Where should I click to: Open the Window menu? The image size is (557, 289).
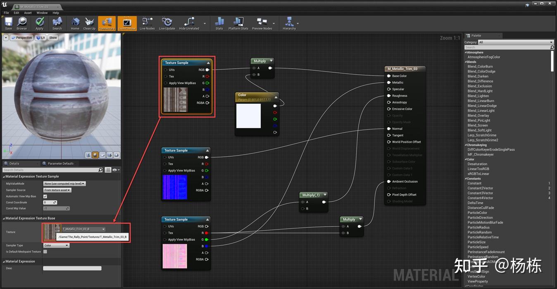pyautogui.click(x=42, y=12)
